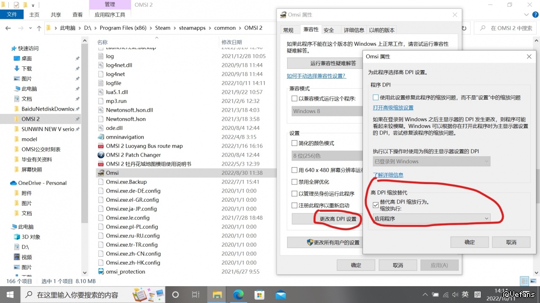The image size is (540, 303).
Task: Sort files by the 修改日期 column header
Action: coord(232,42)
